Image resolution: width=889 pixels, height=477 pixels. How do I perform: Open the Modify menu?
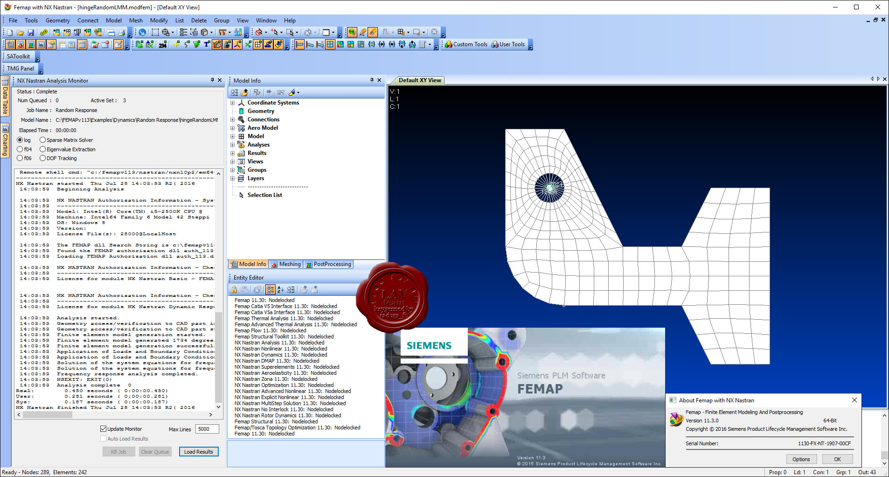[159, 21]
